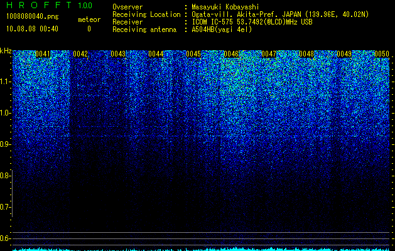
Task: Click the name Masayuki Kobayashi
Action: click(225, 7)
